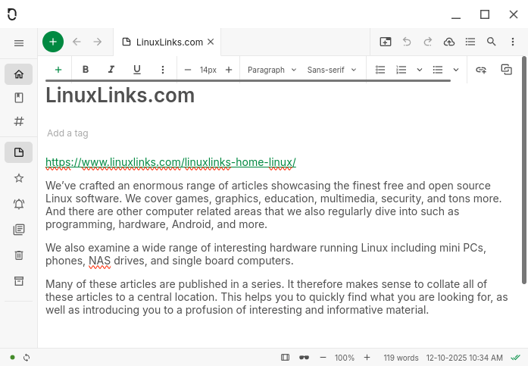Open Reminders bell in sidebar

(19, 204)
